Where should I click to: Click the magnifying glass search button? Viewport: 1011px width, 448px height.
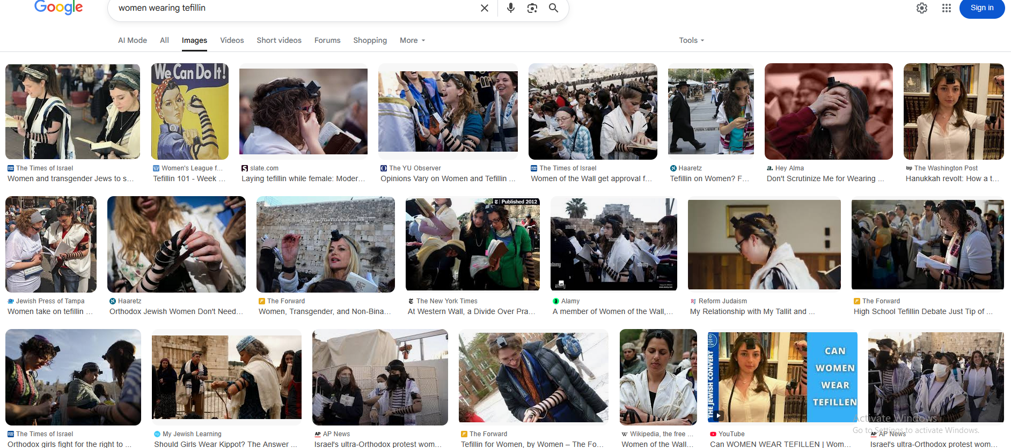[553, 8]
